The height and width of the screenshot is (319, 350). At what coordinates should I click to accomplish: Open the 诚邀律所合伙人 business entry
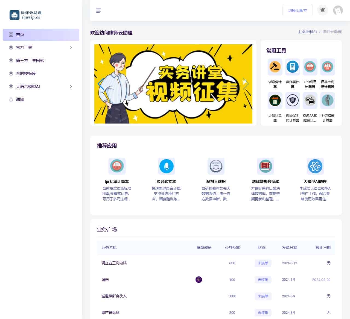(x=114, y=296)
